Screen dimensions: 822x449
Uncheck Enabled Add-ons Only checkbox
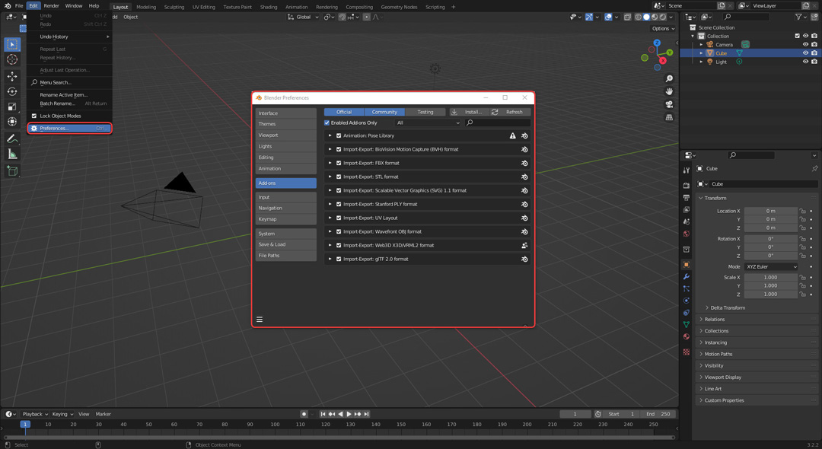click(327, 123)
